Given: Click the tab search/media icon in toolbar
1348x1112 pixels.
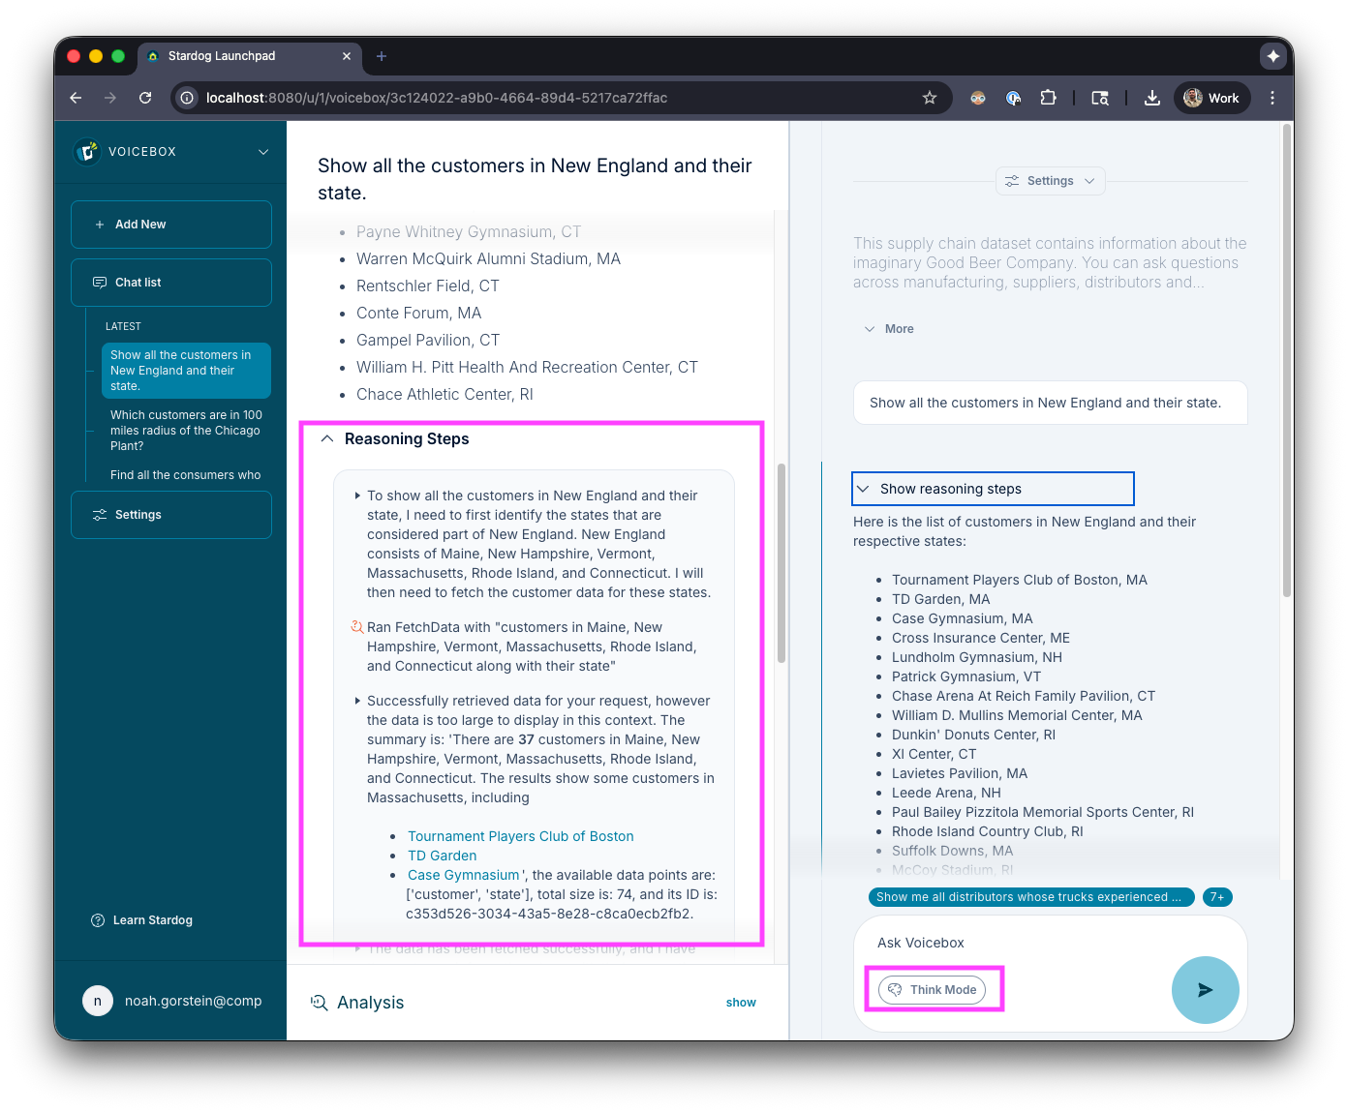Looking at the screenshot, I should pyautogui.click(x=1100, y=98).
